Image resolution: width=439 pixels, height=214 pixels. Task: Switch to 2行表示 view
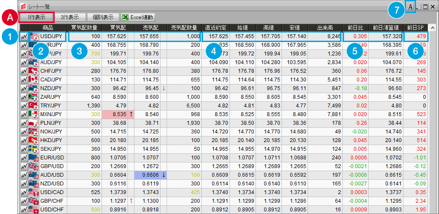tap(70, 17)
